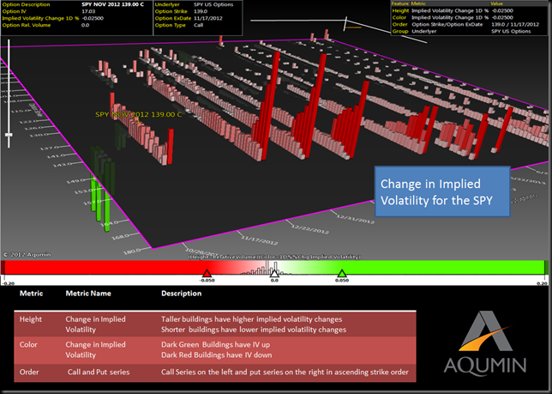
Task: Click the Metric Name column header
Action: 88,294
